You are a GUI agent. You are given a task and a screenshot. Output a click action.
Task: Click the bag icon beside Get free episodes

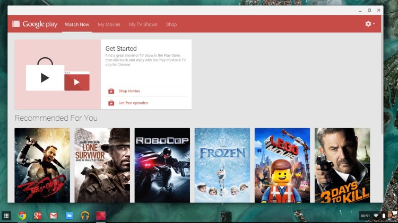111,103
